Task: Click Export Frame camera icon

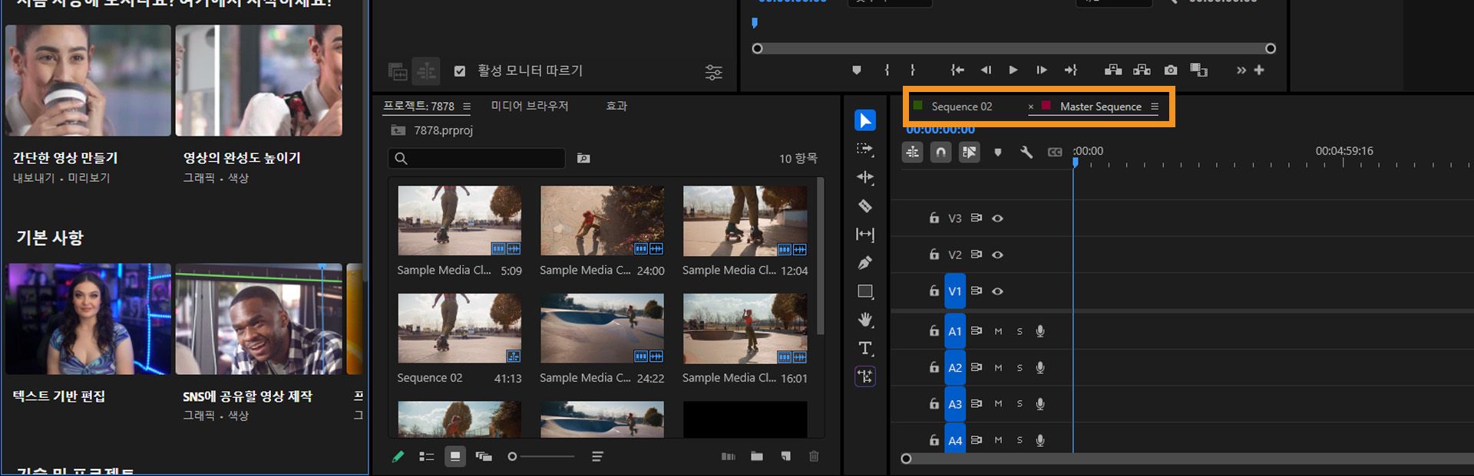Action: tap(1170, 70)
